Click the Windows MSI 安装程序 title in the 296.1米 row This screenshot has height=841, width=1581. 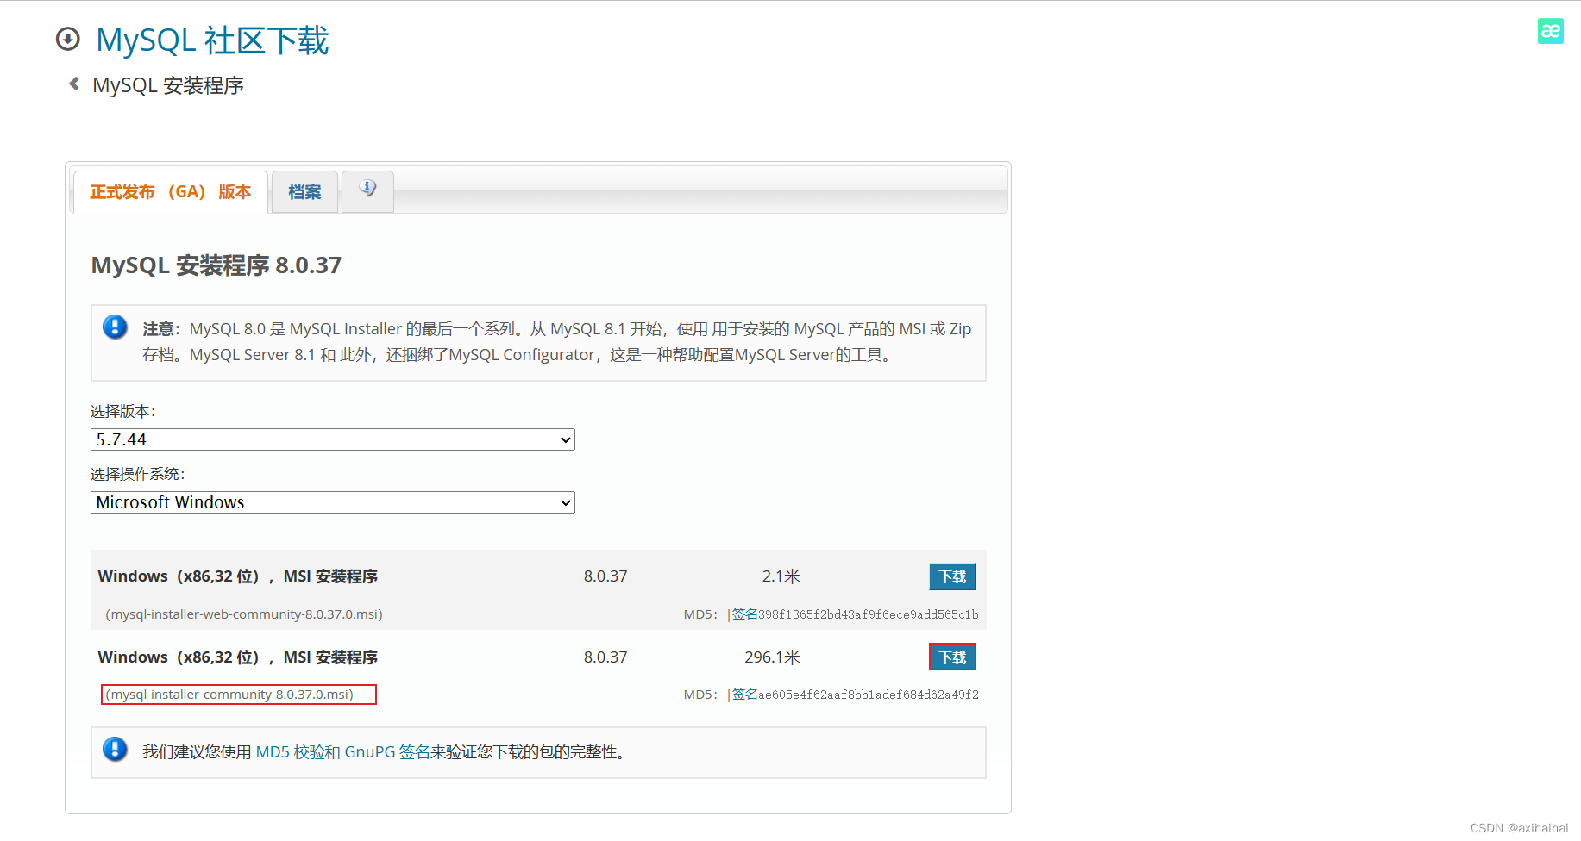click(238, 657)
